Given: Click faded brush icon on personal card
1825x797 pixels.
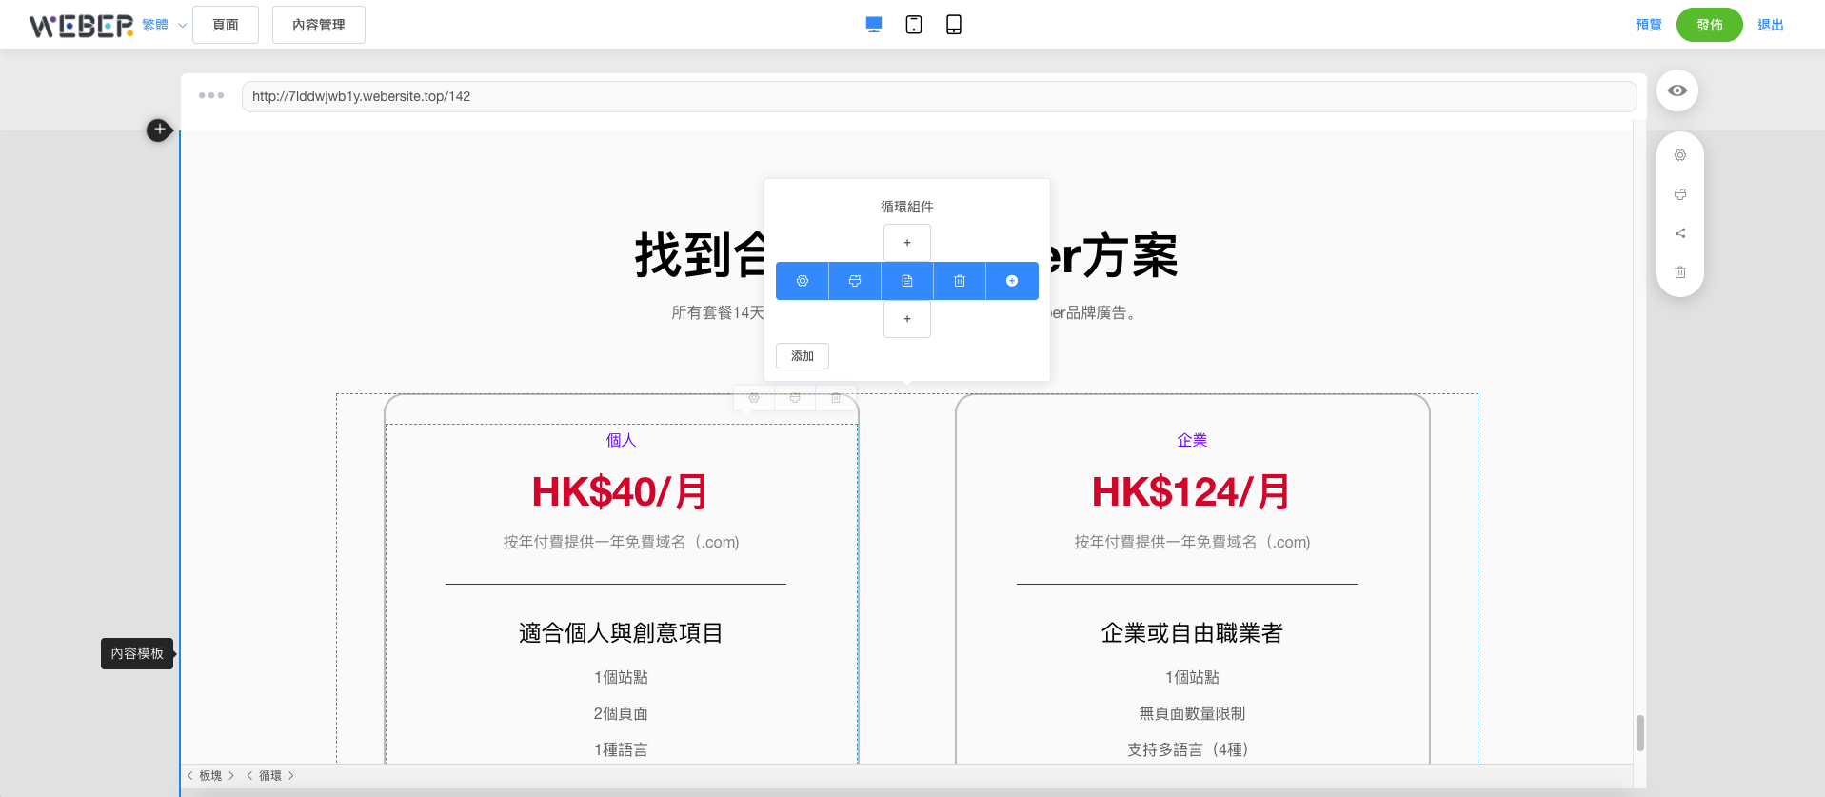Looking at the screenshot, I should pos(795,398).
